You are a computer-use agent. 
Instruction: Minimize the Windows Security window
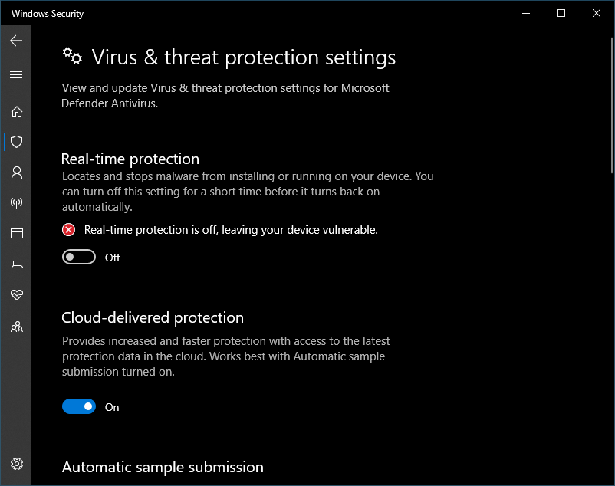[x=526, y=13]
